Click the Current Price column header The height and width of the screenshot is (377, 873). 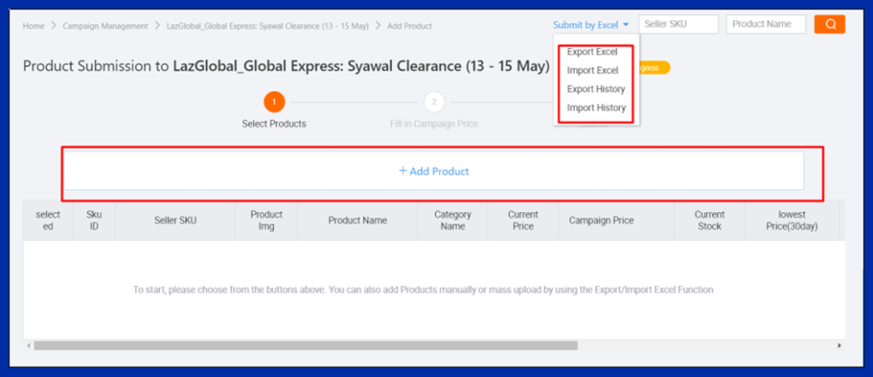click(523, 221)
